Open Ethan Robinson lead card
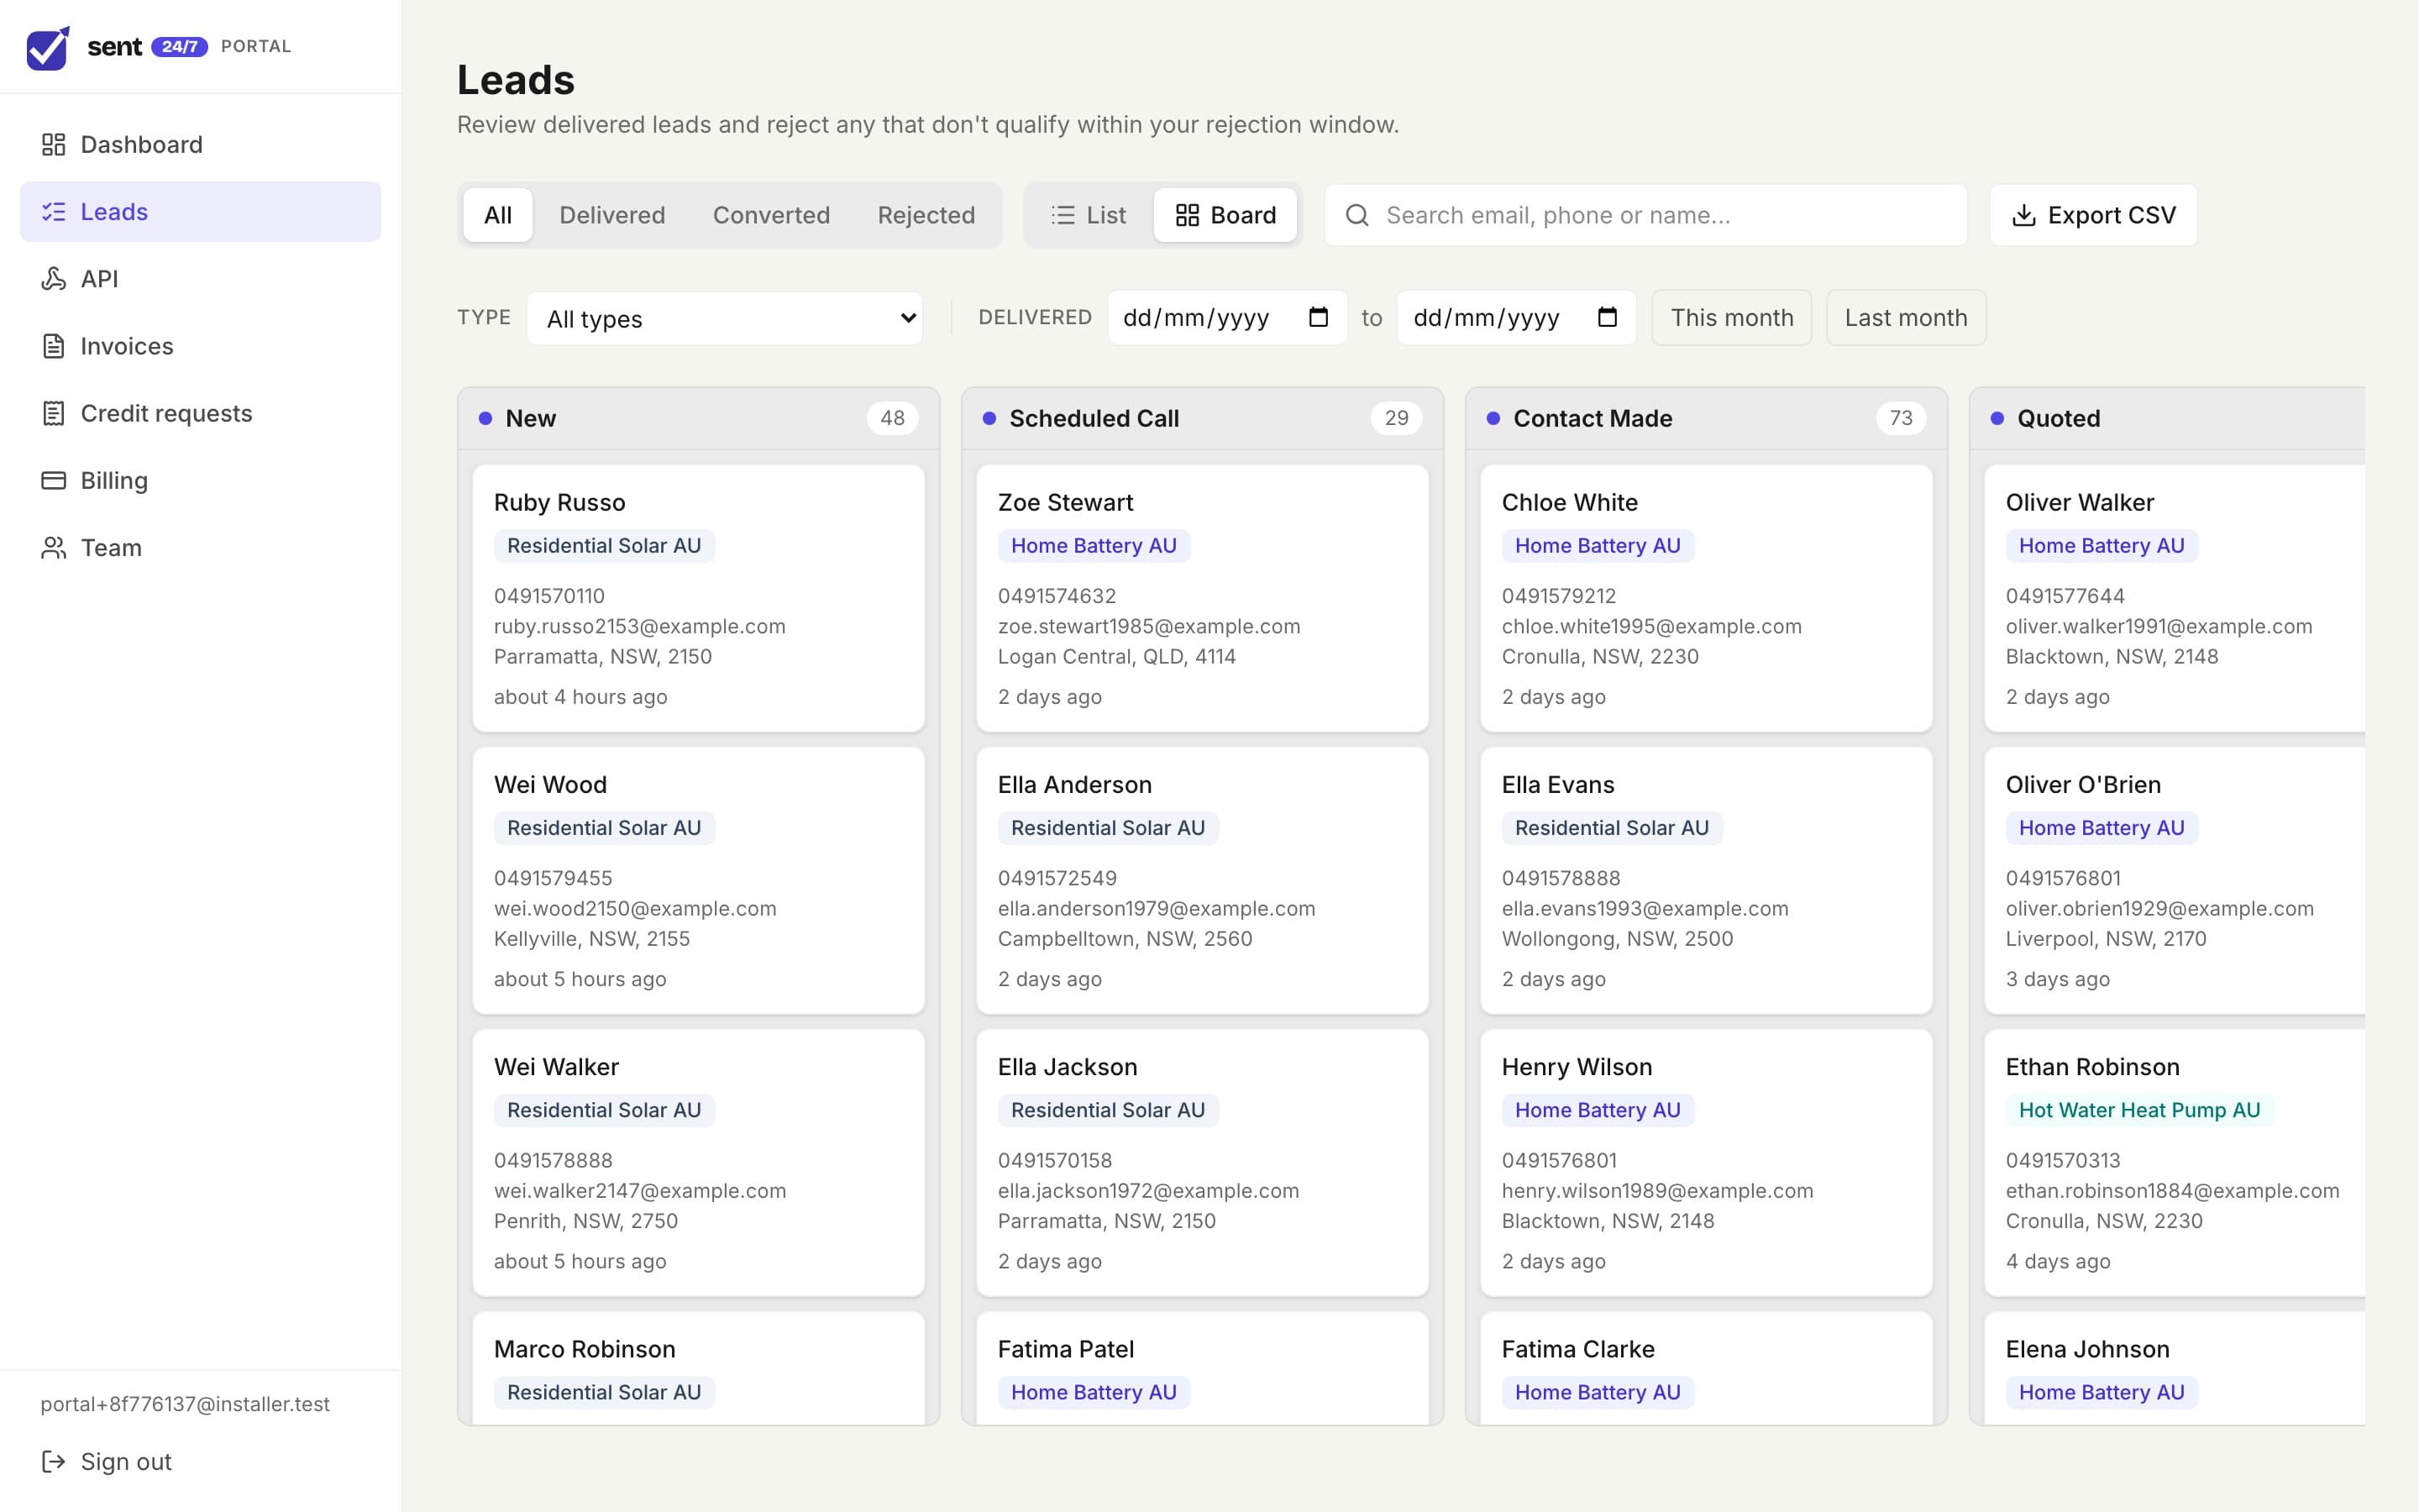Image resolution: width=2419 pixels, height=1512 pixels. 2174,1162
